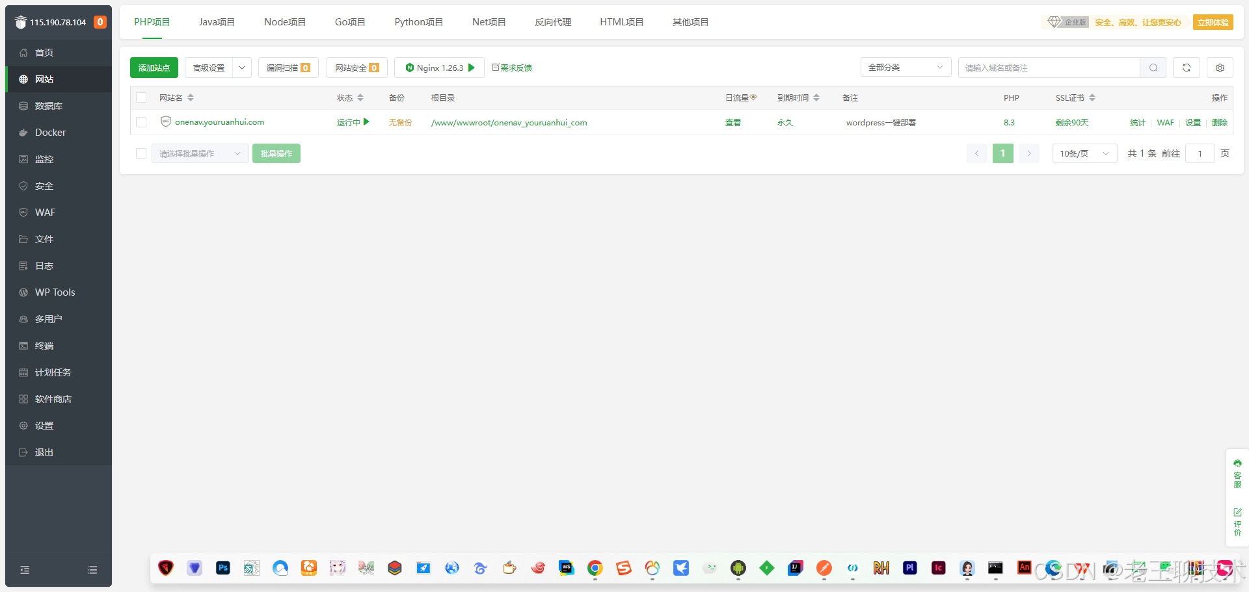Open the 全部分类 category dropdown
1249x592 pixels.
[x=906, y=68]
